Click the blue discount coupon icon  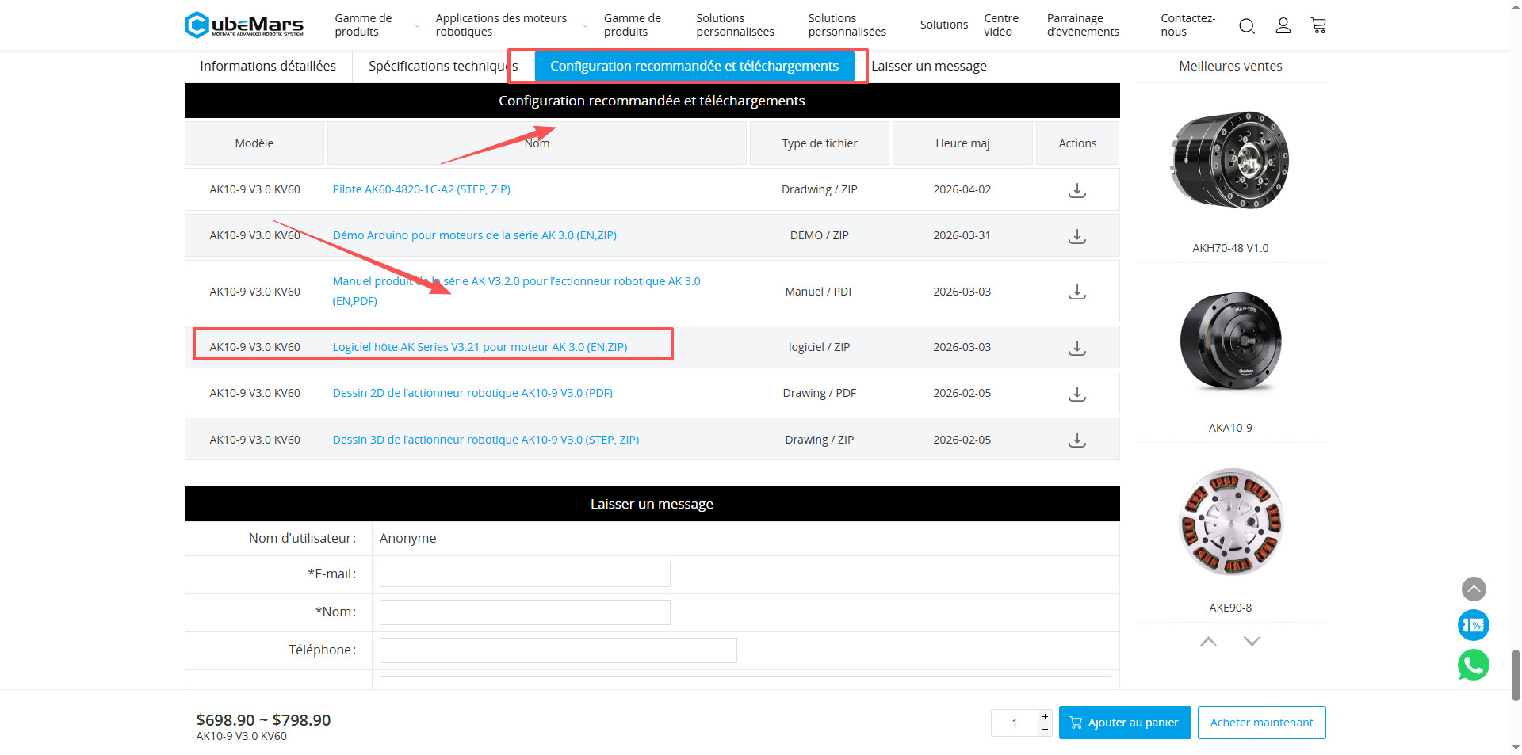1473,625
